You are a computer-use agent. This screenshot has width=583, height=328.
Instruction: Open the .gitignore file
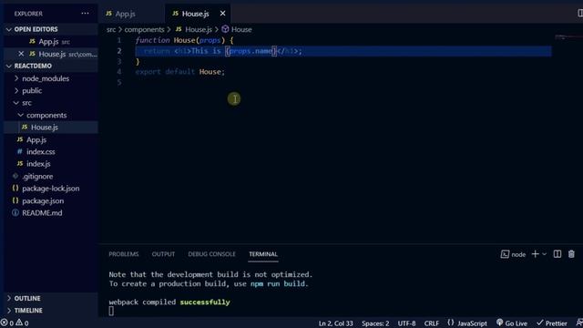(x=37, y=176)
